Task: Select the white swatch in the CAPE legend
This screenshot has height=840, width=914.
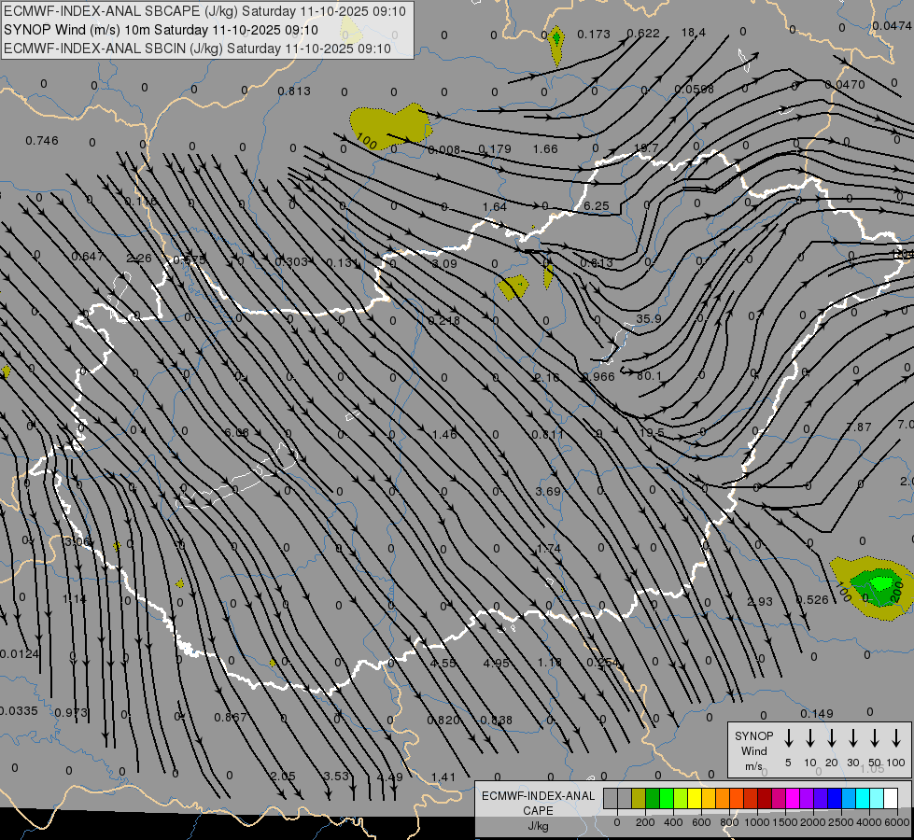Action: [891, 799]
